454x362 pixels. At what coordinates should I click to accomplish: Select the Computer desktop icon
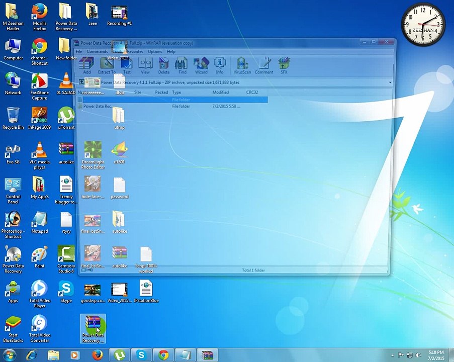pos(13,49)
